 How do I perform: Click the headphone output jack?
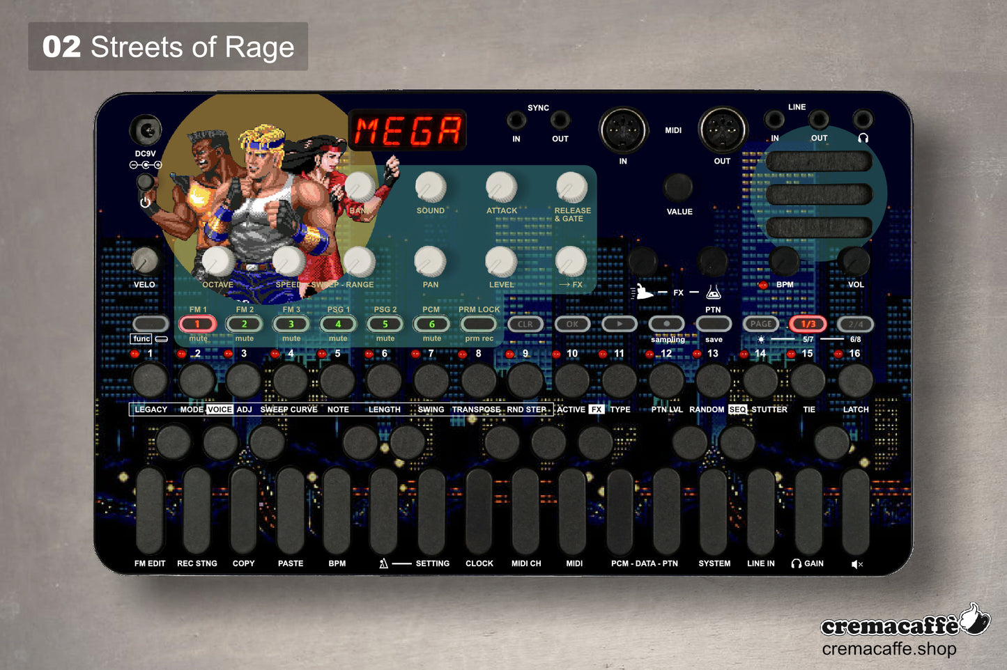pos(863,119)
